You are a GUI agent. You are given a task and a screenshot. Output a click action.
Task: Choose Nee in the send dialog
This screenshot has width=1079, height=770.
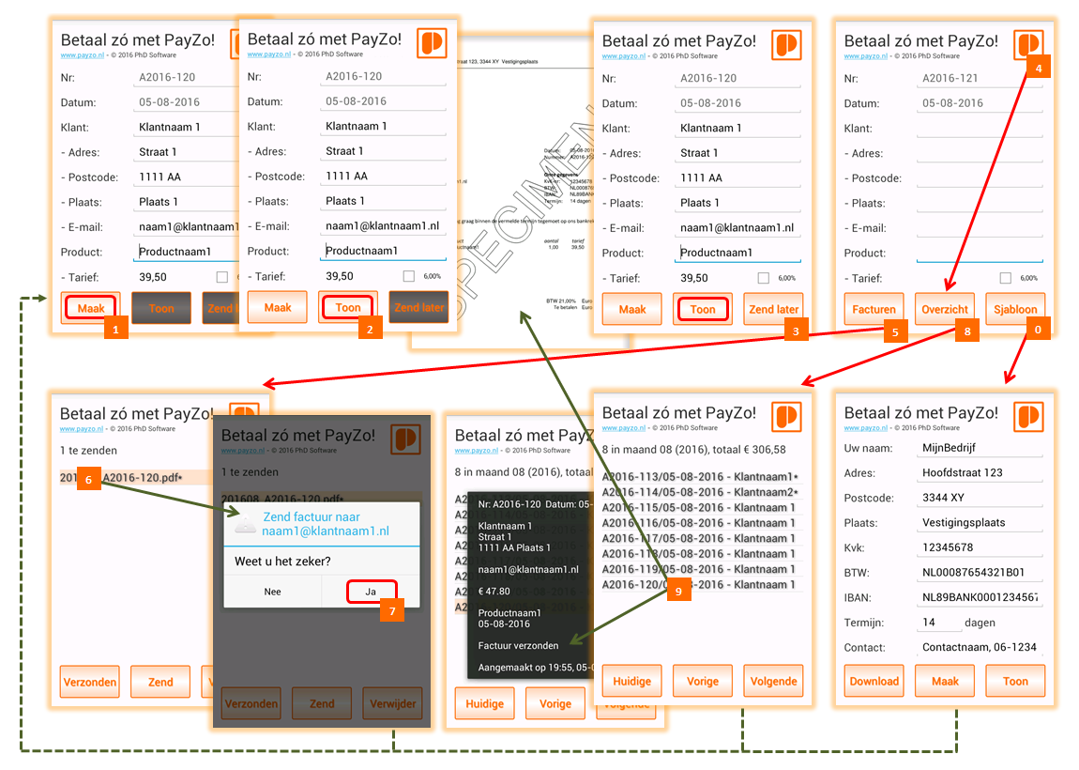[x=272, y=592]
